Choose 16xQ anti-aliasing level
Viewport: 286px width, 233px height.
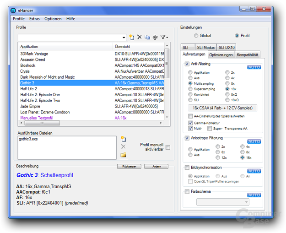[x=227, y=100]
